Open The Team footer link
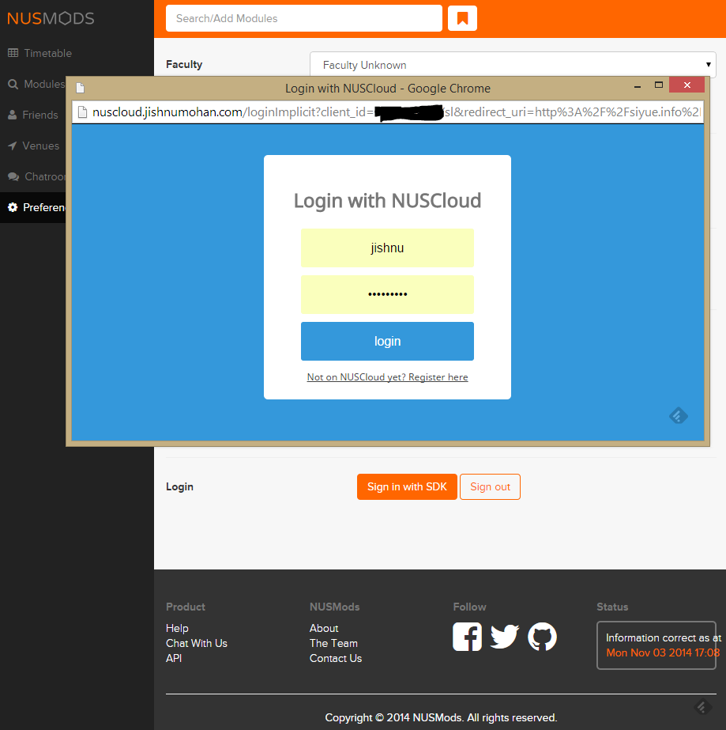Image resolution: width=726 pixels, height=730 pixels. [x=334, y=643]
